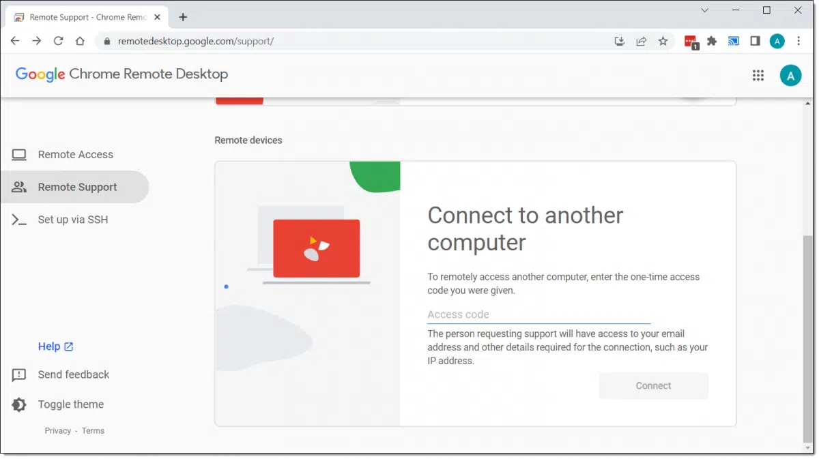Open the Privacy link
The width and height of the screenshot is (819, 459).
coord(57,431)
